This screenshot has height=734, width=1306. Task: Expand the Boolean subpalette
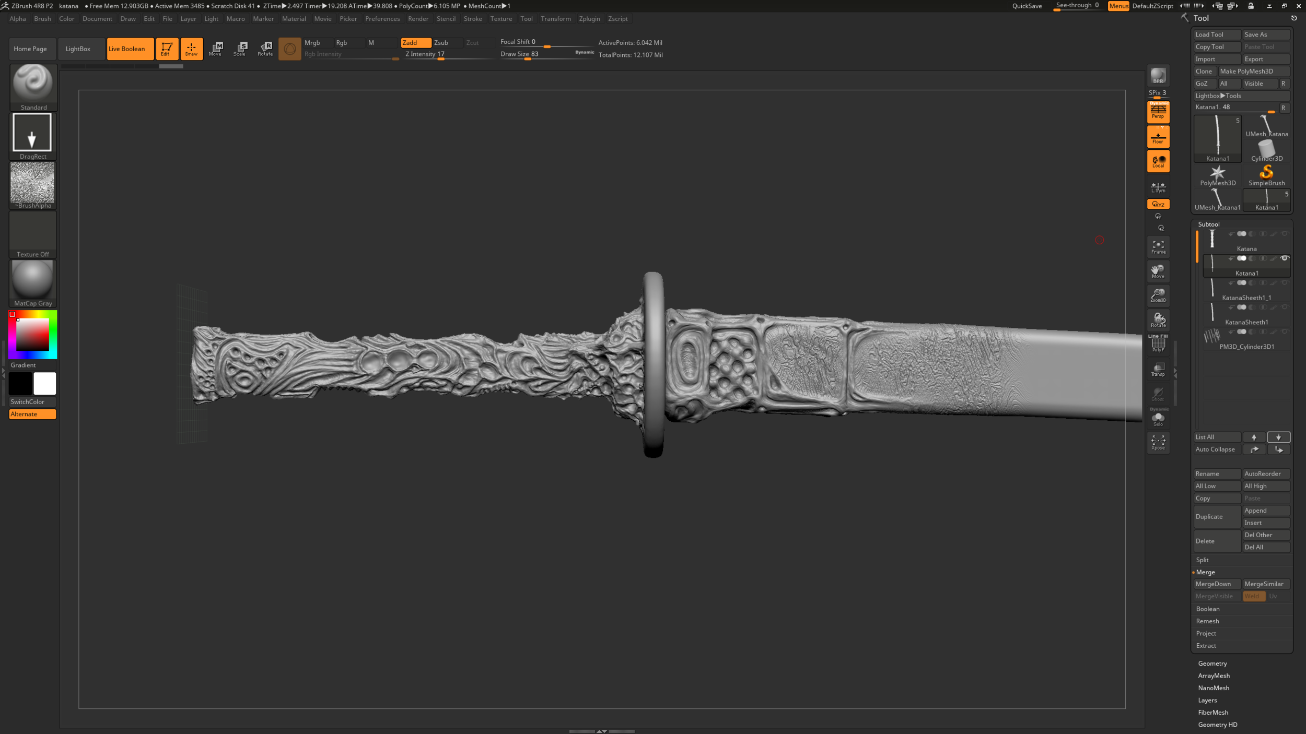(x=1207, y=609)
